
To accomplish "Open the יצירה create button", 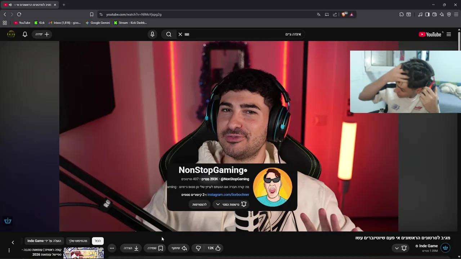I will click(x=42, y=34).
